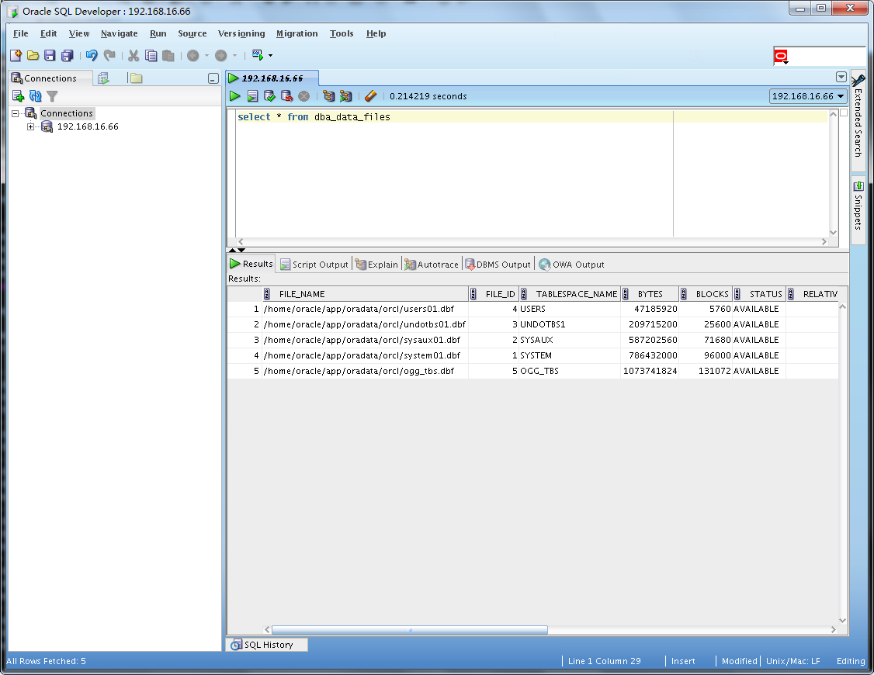Viewport: 874px width, 675px height.
Task: Execute Statement green play button
Action: [x=234, y=95]
